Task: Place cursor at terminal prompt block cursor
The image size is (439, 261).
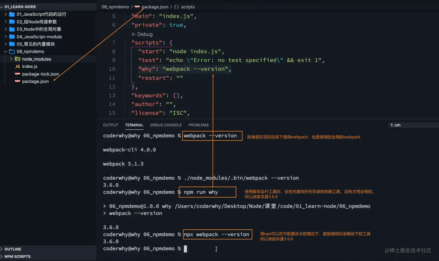Action: 186,249
